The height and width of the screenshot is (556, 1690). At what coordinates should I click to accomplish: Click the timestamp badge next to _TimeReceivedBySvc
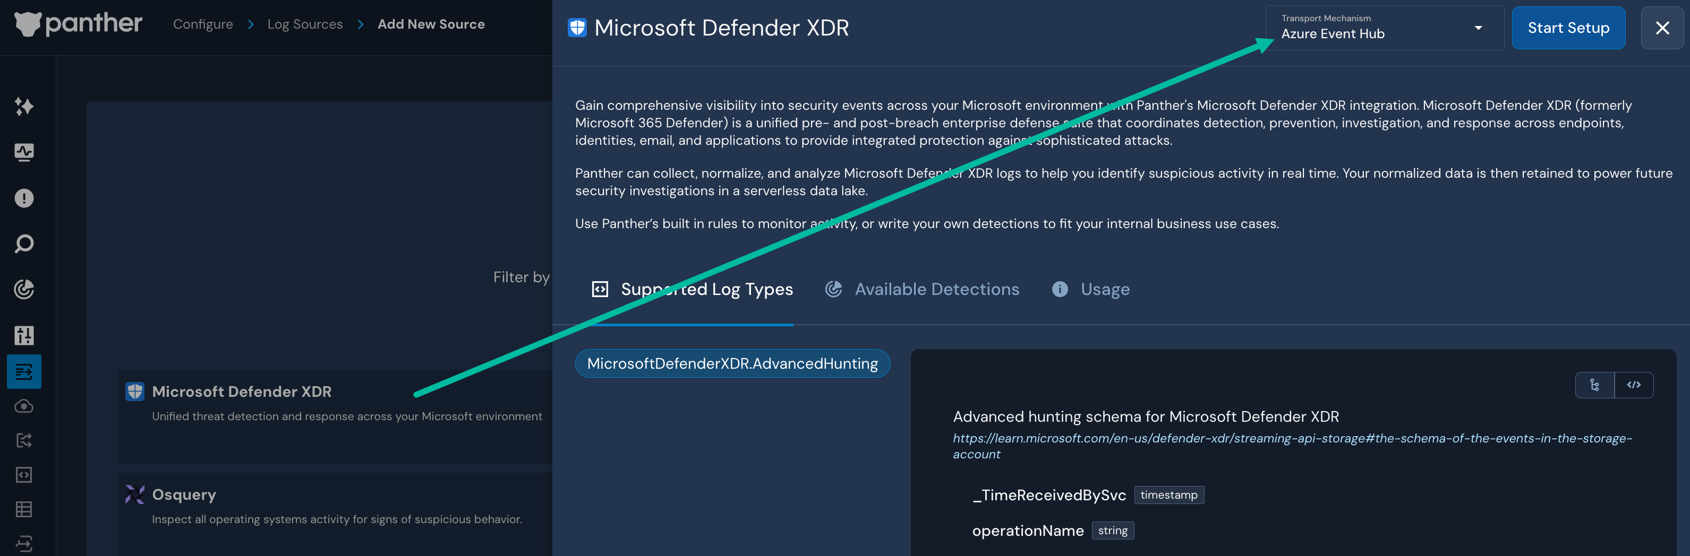point(1169,495)
